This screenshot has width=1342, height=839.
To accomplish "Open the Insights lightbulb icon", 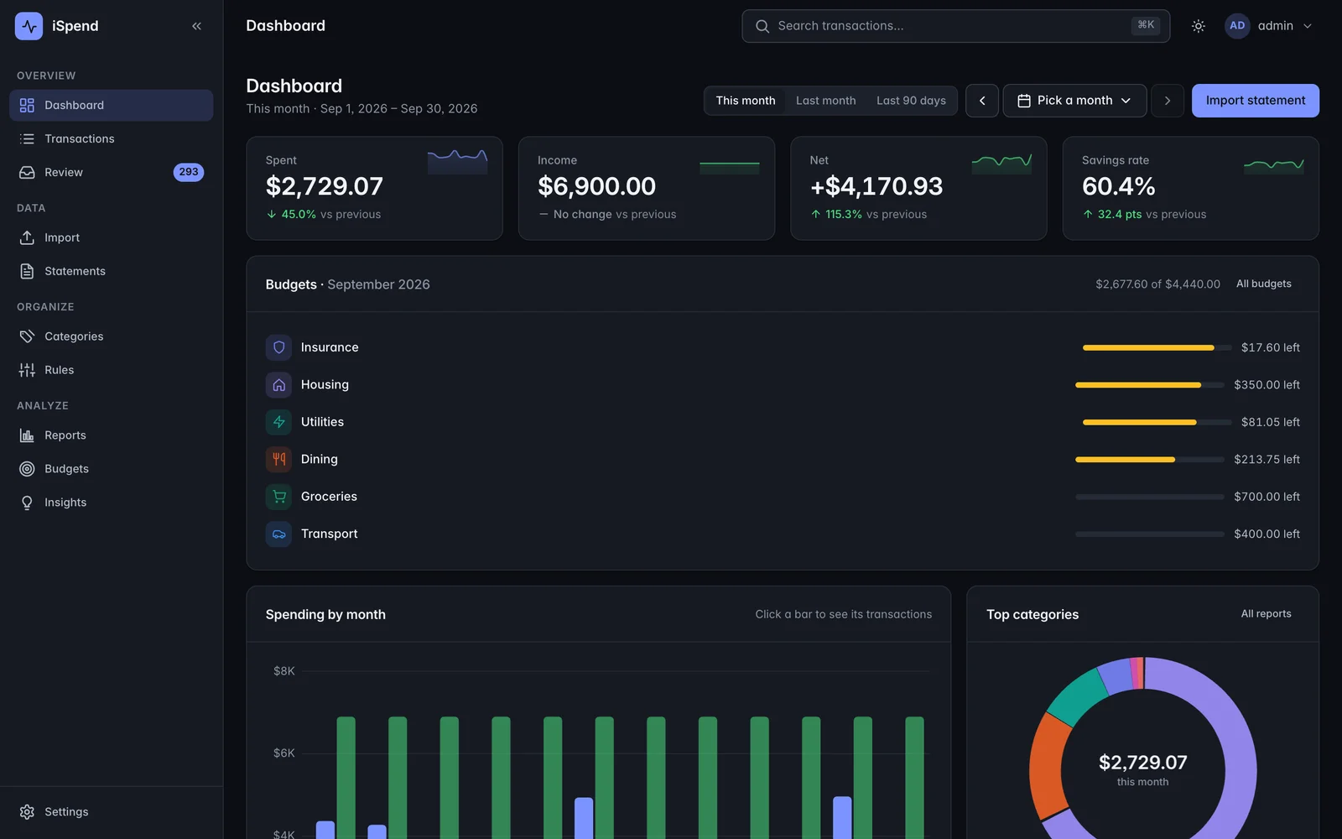I will [27, 503].
